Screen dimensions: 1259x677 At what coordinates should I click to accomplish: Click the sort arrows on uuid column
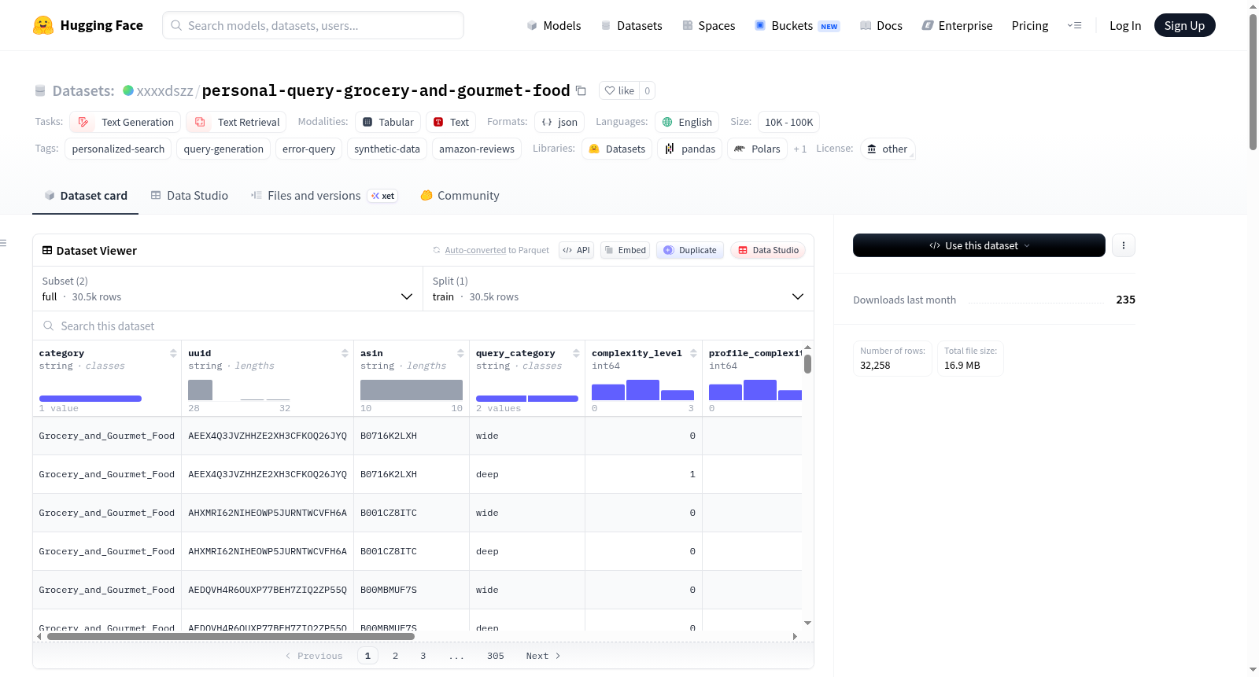coord(345,353)
